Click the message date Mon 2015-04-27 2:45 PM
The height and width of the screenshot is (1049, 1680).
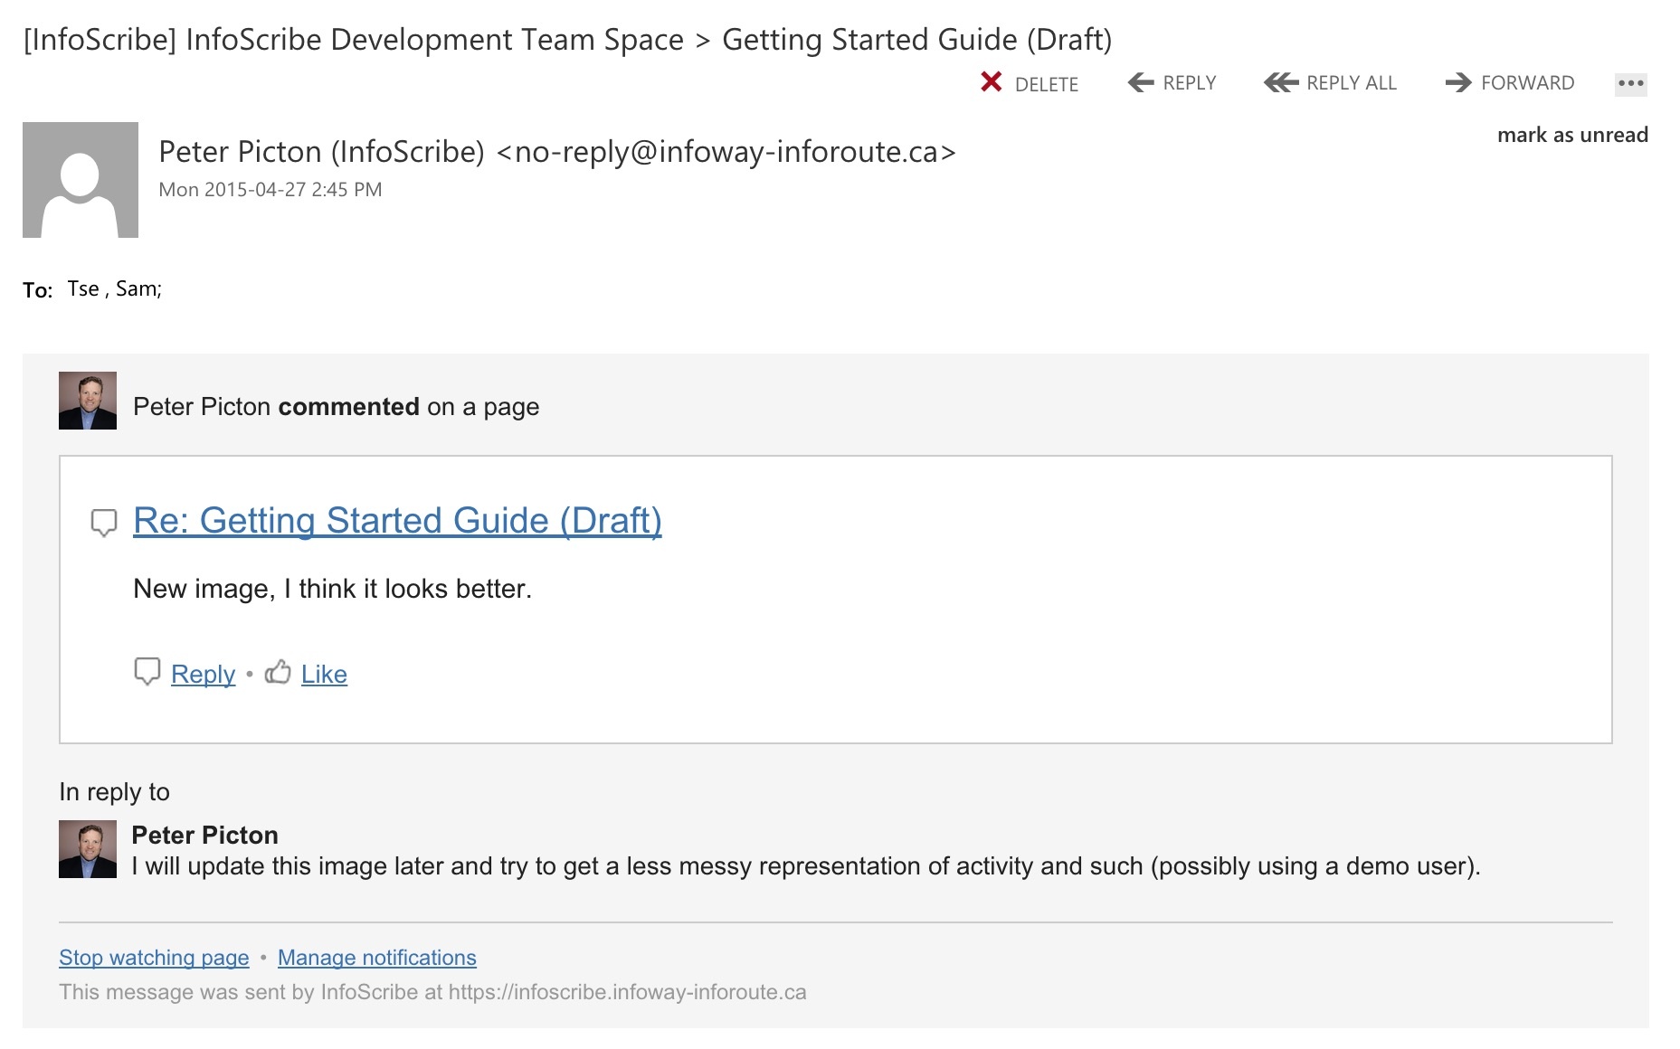[x=271, y=190]
